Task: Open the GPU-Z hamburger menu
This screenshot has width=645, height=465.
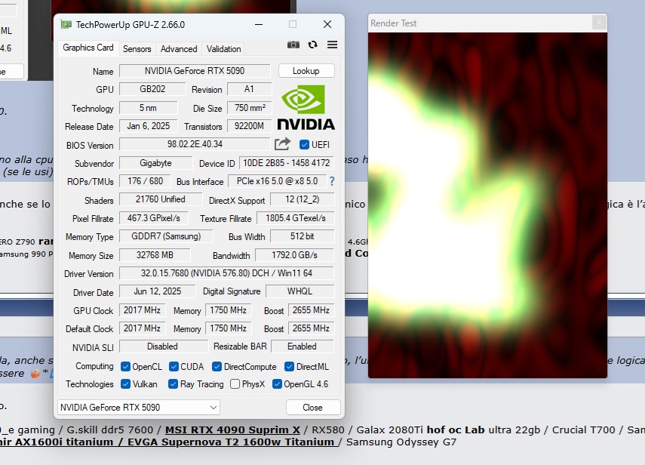Action: (x=333, y=45)
